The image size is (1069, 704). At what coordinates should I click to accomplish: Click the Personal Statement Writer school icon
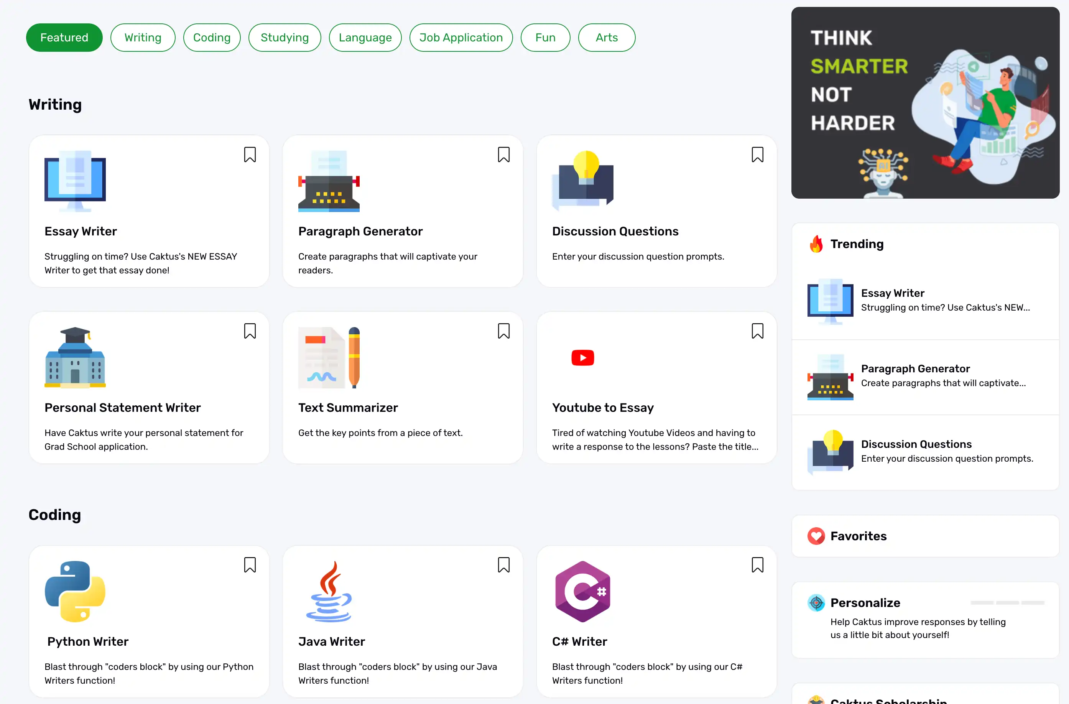[75, 358]
